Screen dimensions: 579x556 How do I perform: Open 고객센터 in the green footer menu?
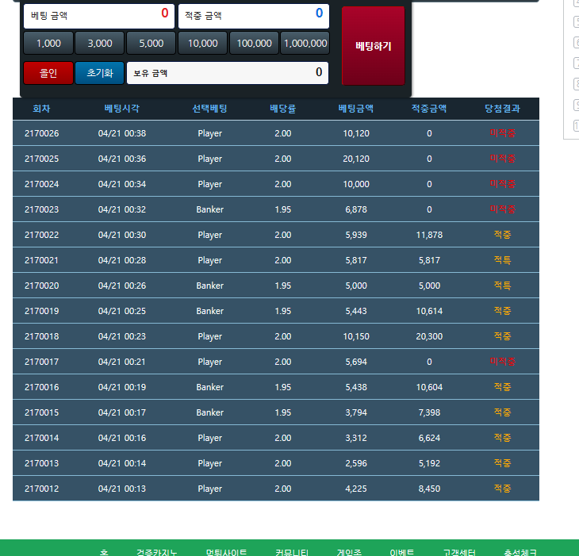[459, 552]
